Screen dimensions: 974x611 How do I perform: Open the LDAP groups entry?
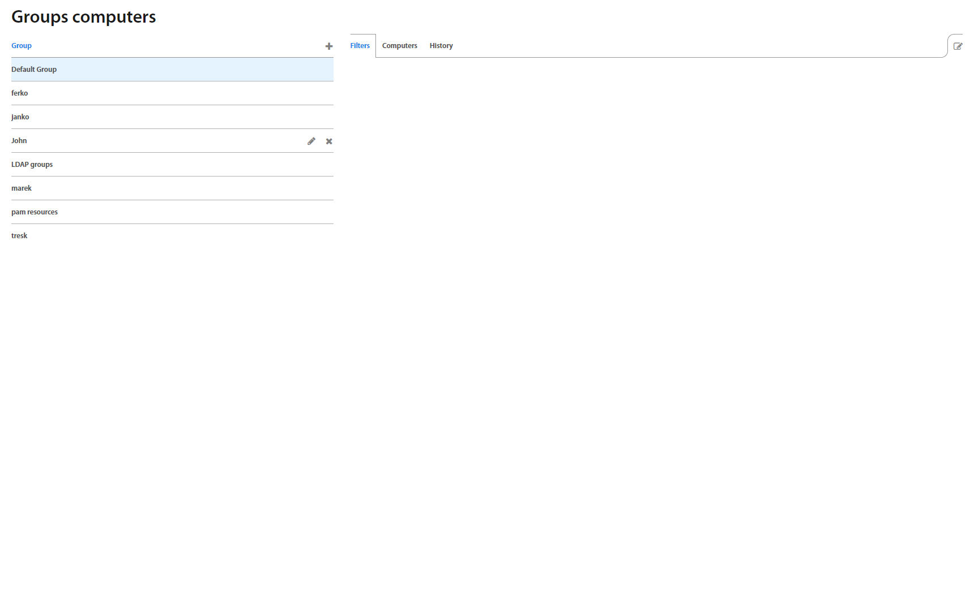[x=32, y=165]
